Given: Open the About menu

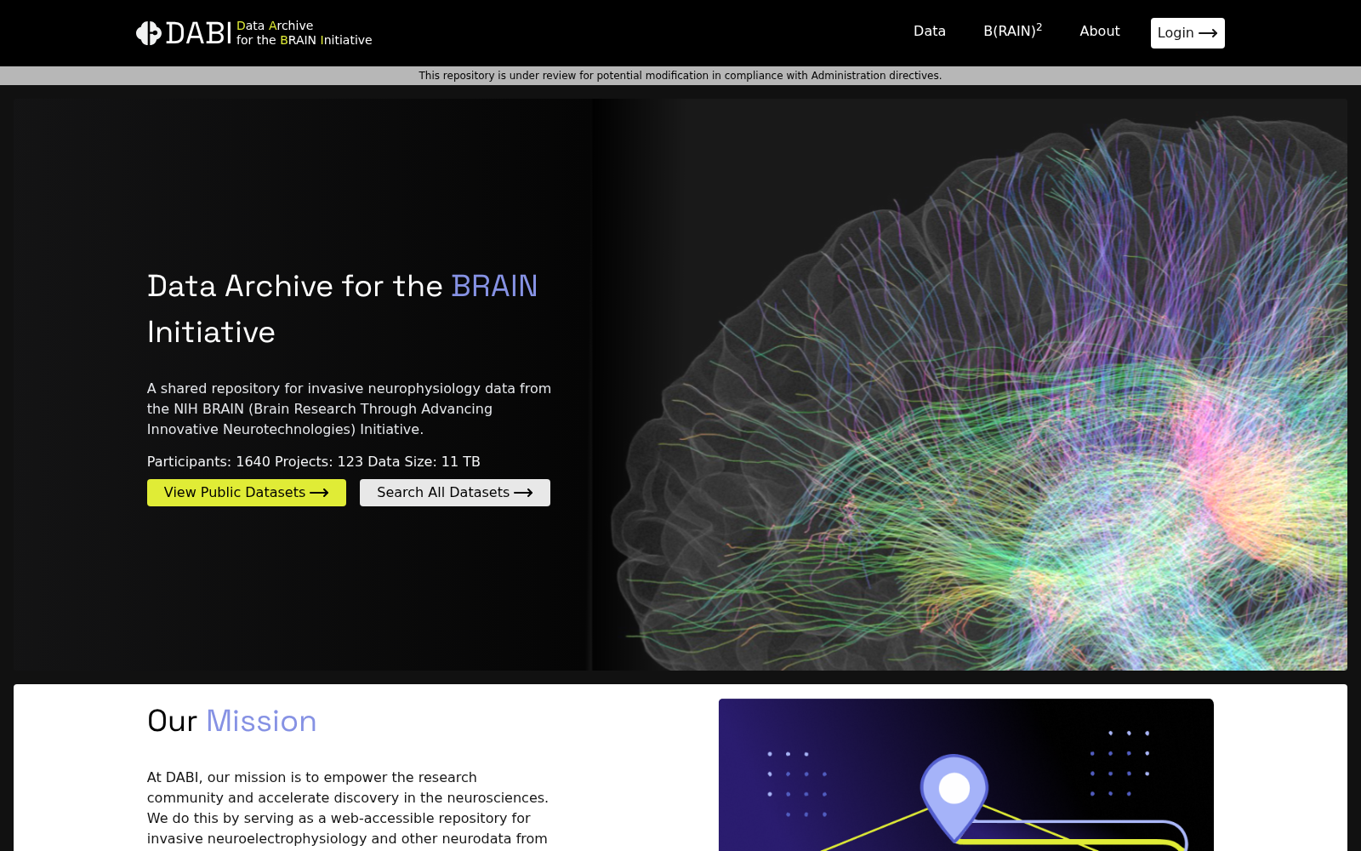Looking at the screenshot, I should (1100, 31).
